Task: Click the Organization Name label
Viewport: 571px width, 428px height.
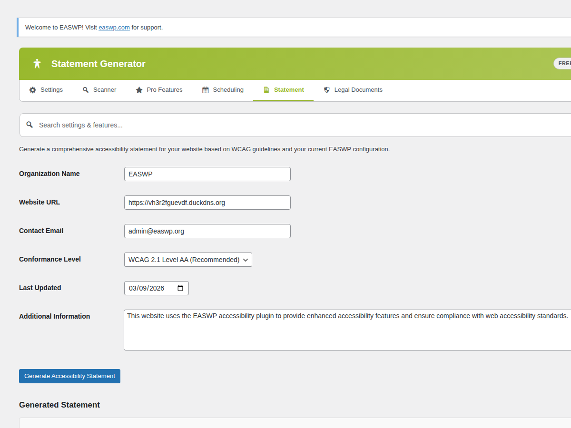Action: (x=49, y=174)
